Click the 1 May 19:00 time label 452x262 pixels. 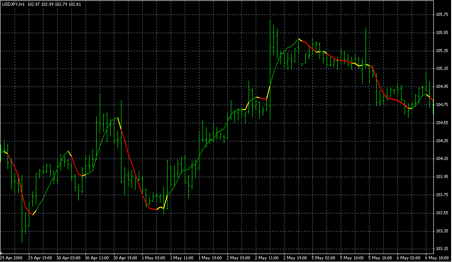point(210,258)
